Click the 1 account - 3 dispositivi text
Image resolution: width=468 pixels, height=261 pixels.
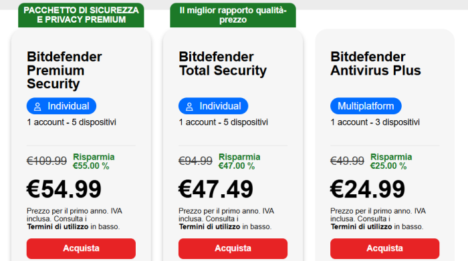375,122
